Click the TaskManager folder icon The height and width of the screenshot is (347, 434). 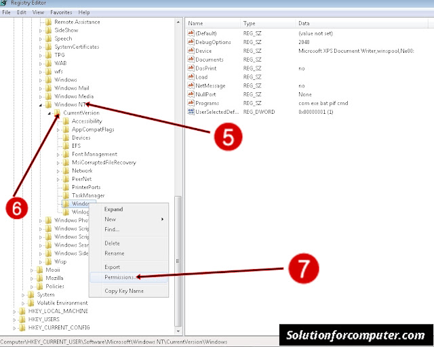tap(66, 195)
